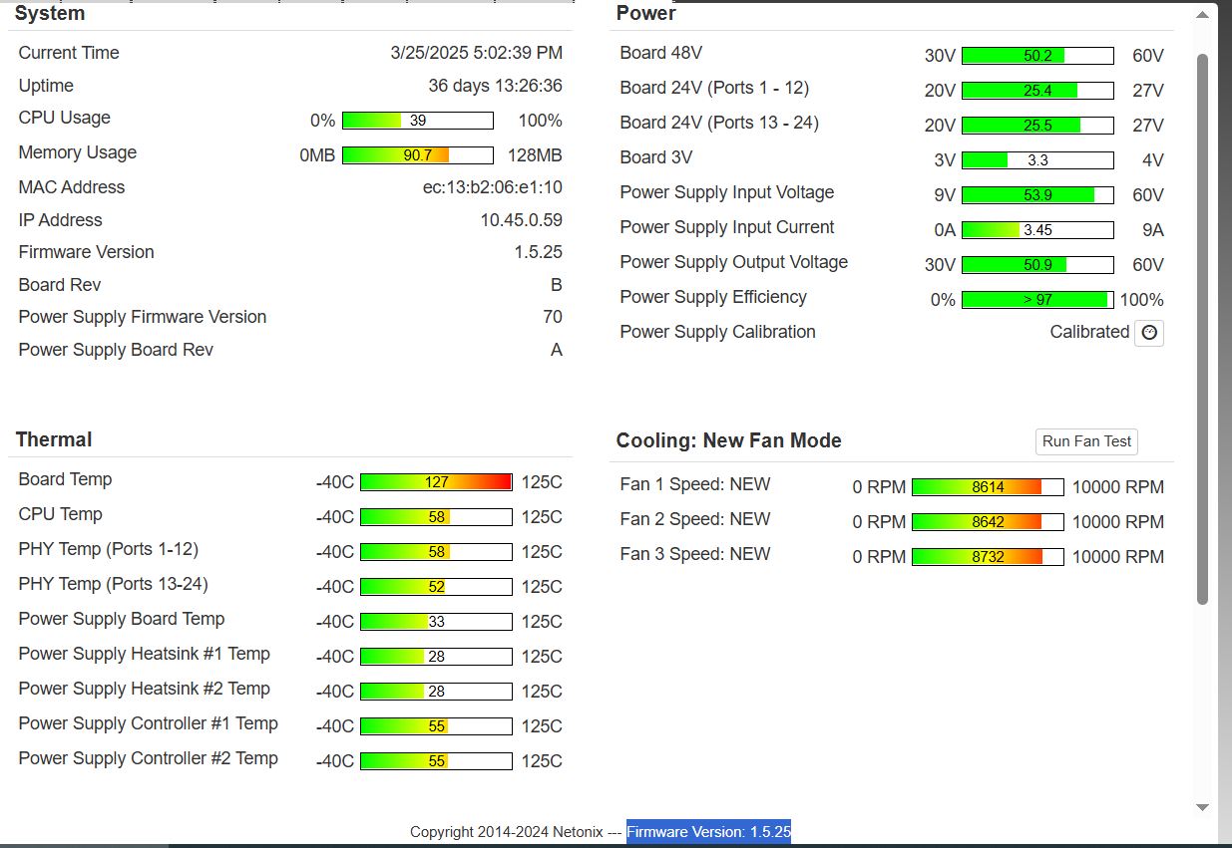This screenshot has height=848, width=1232.
Task: Click the Power Supply Calibration clock icon
Action: coord(1149,333)
